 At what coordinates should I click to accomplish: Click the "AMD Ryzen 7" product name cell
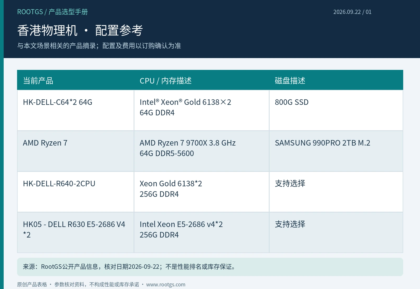point(76,151)
